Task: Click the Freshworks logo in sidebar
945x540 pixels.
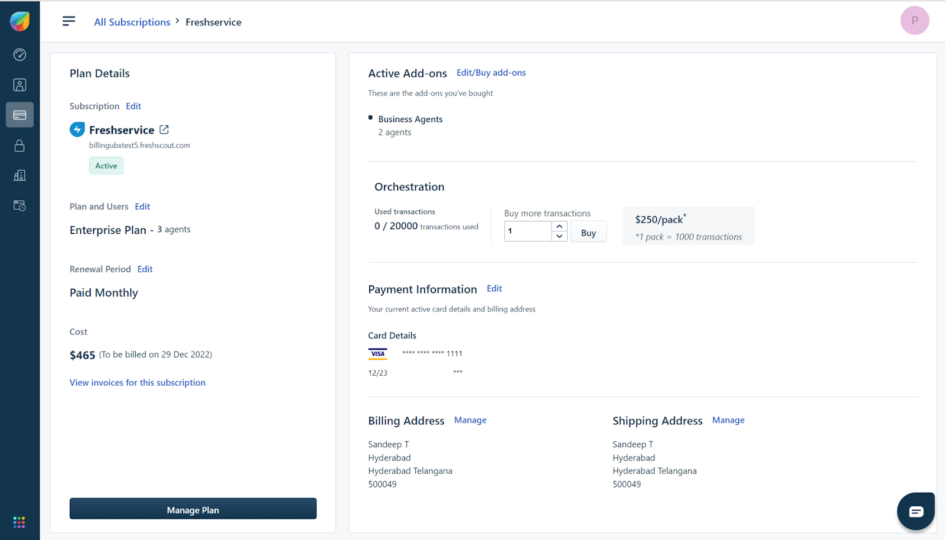Action: 19,21
